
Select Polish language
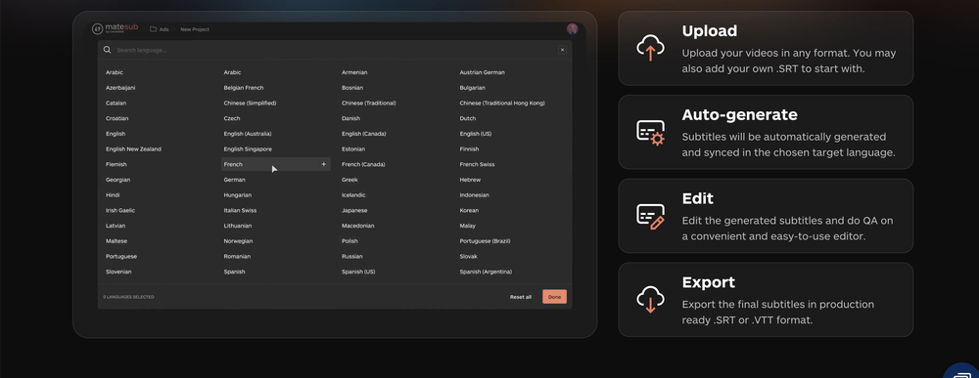[350, 241]
